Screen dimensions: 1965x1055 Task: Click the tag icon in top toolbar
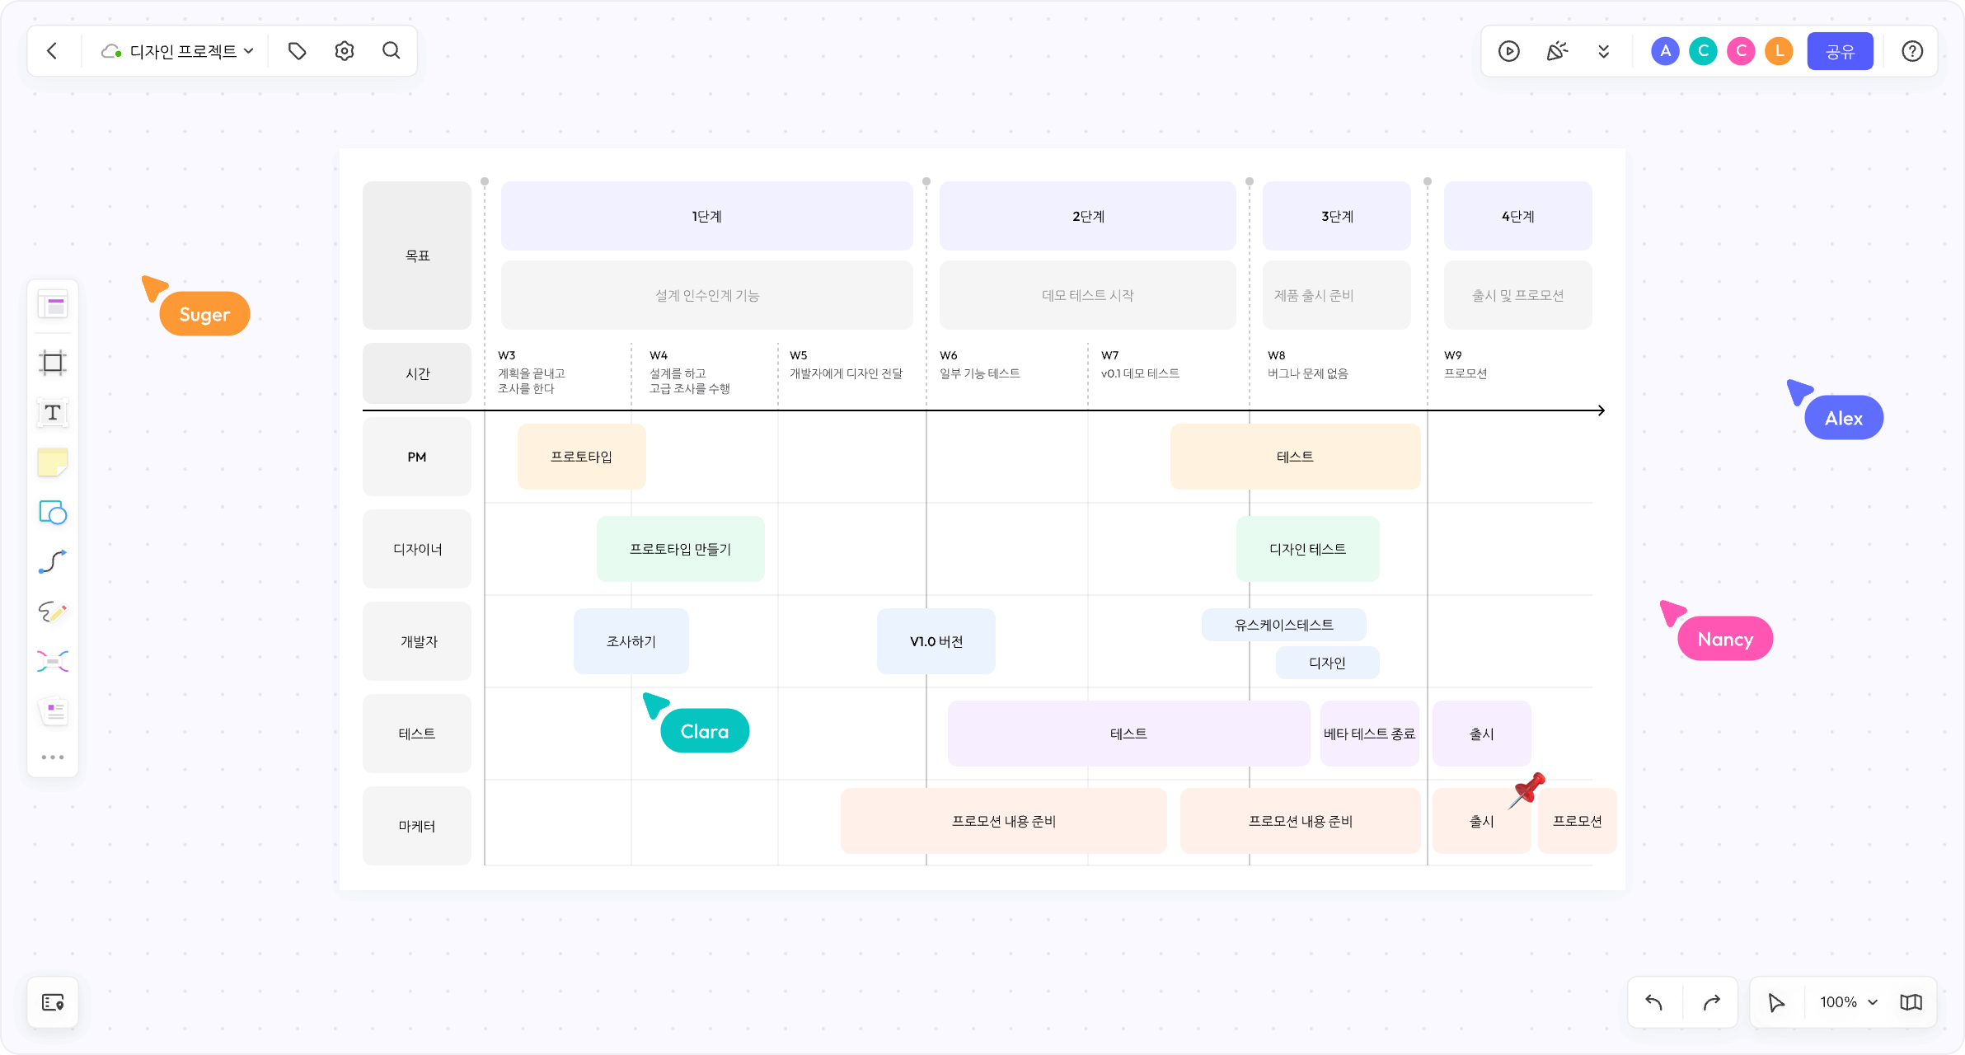click(x=298, y=51)
